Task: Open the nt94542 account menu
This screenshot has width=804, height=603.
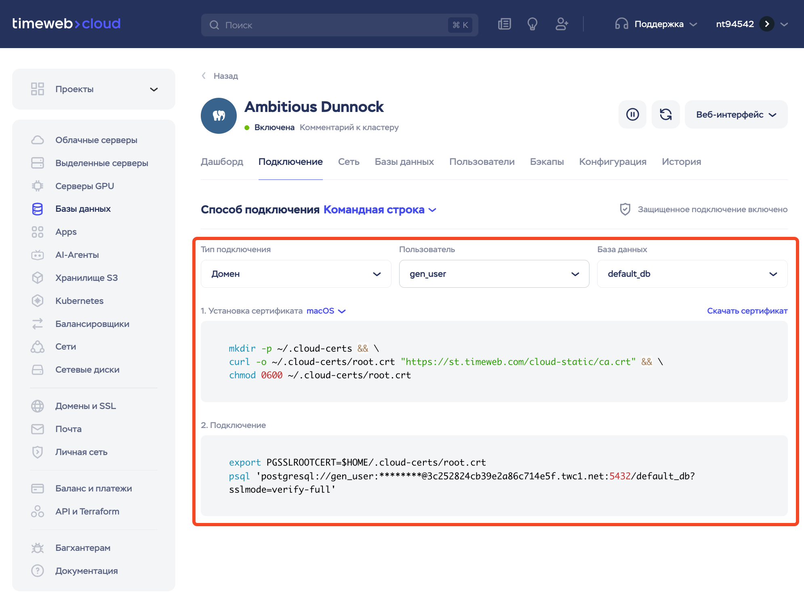Action: (751, 24)
